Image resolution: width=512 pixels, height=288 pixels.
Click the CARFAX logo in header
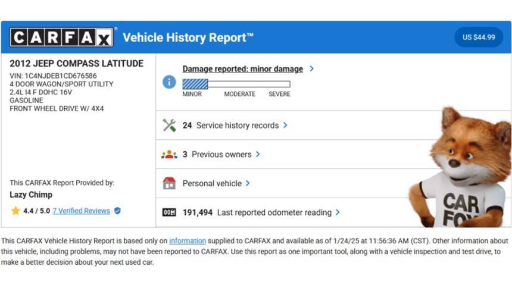point(62,37)
